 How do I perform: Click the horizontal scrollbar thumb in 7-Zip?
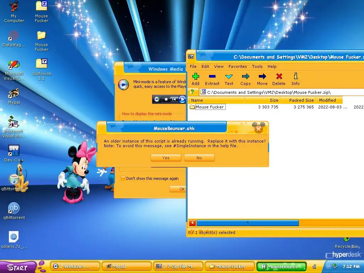pos(248,223)
